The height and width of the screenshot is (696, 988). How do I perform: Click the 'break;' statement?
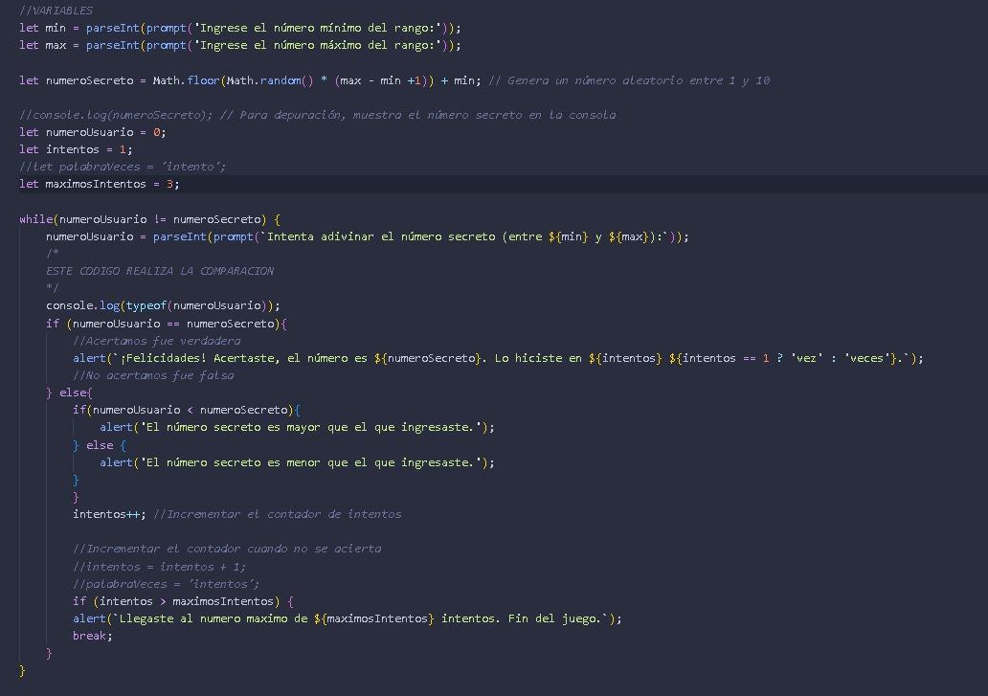click(93, 636)
